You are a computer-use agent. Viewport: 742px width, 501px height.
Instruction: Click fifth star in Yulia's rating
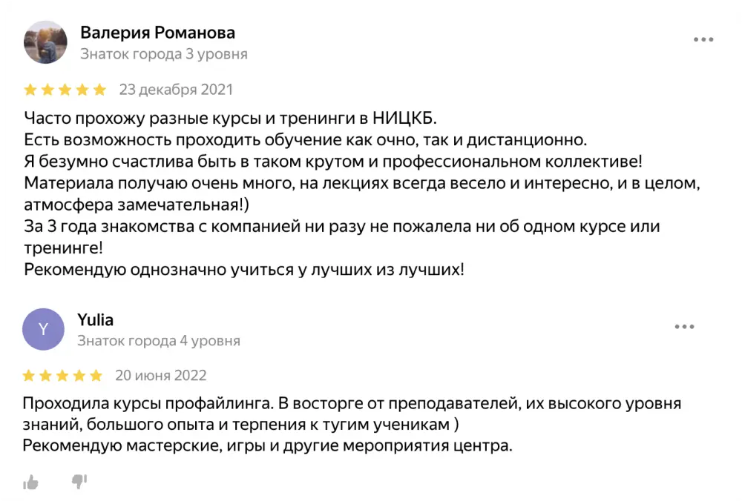tap(96, 376)
